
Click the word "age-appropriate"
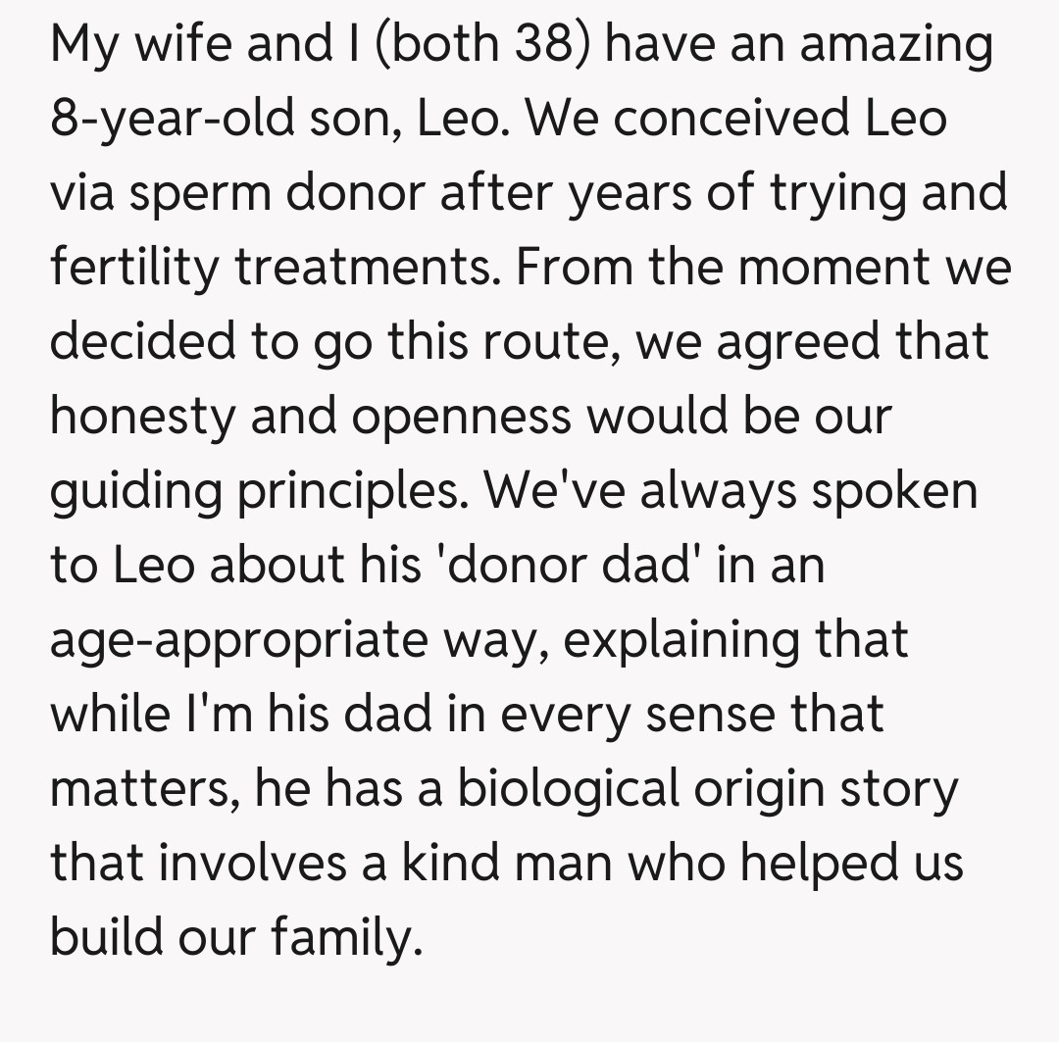click(x=236, y=640)
